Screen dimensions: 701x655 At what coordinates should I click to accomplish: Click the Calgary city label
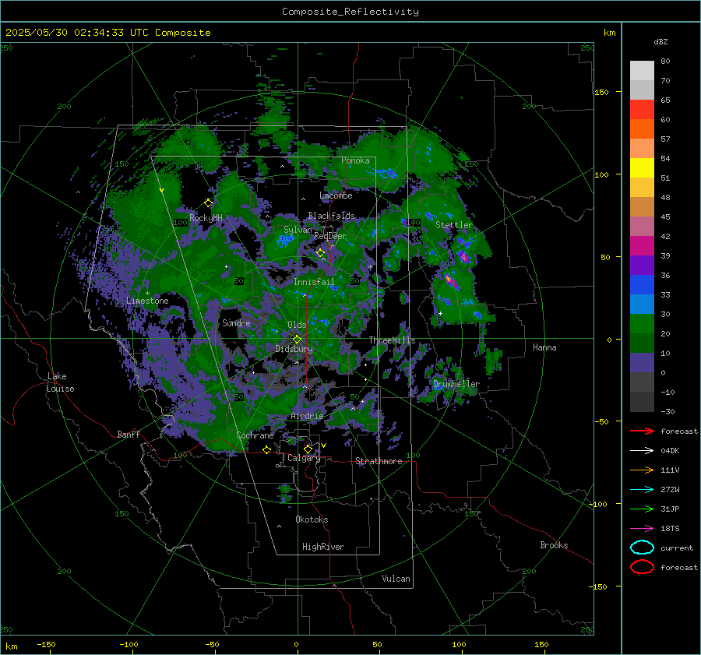(x=304, y=458)
